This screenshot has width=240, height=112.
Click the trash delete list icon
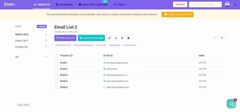click(x=129, y=38)
